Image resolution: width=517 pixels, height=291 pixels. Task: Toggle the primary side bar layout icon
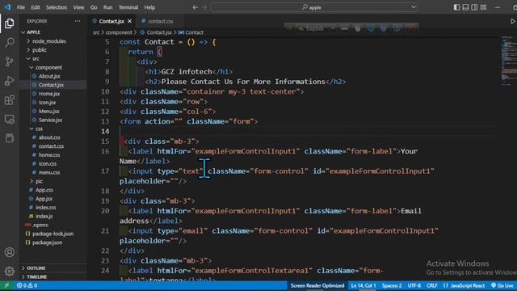pyautogui.click(x=456, y=7)
